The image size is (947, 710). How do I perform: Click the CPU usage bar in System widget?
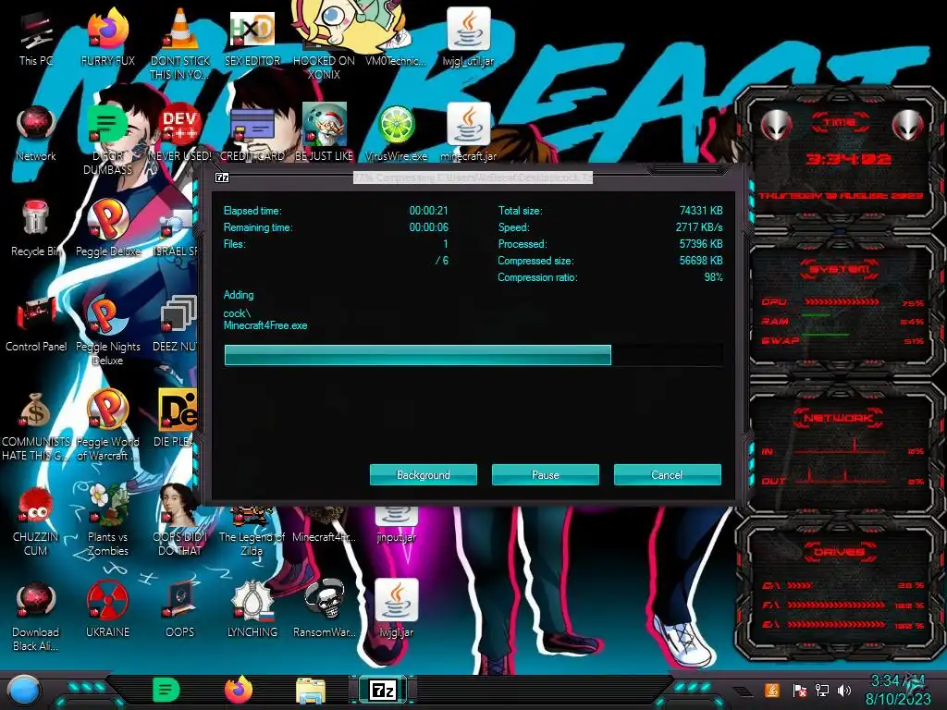coord(842,301)
